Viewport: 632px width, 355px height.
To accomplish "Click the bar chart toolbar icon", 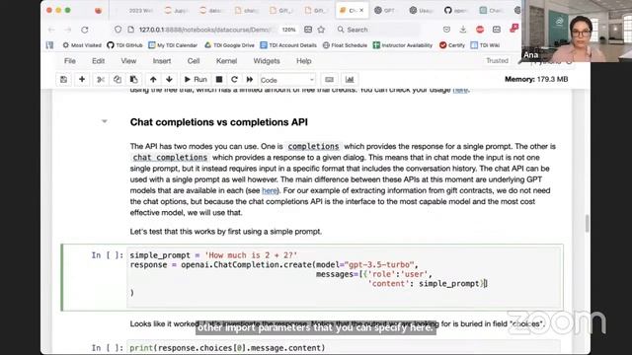I will [x=350, y=80].
